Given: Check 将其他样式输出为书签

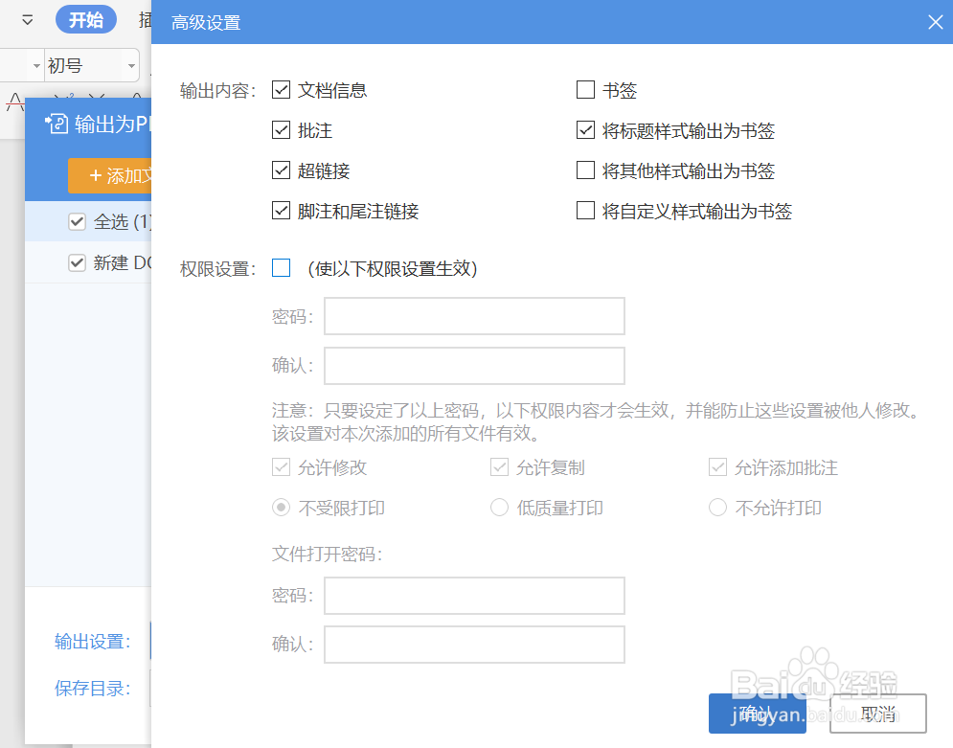Looking at the screenshot, I should (585, 170).
